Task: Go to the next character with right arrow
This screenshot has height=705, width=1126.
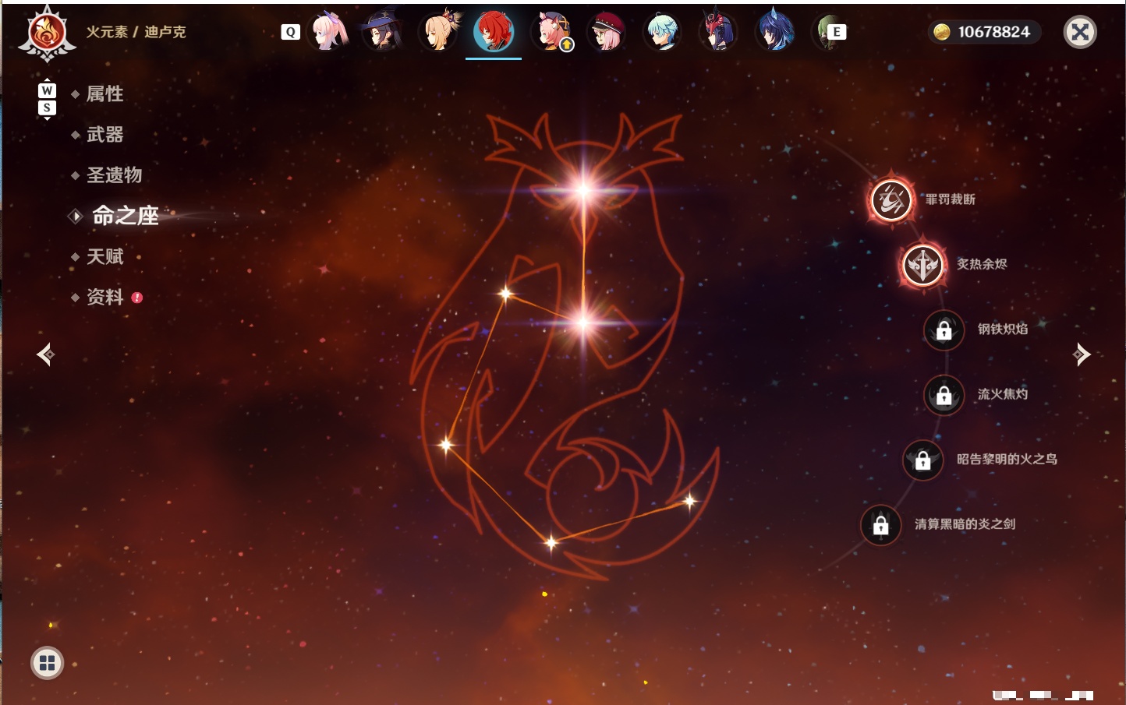Action: coord(1081,354)
